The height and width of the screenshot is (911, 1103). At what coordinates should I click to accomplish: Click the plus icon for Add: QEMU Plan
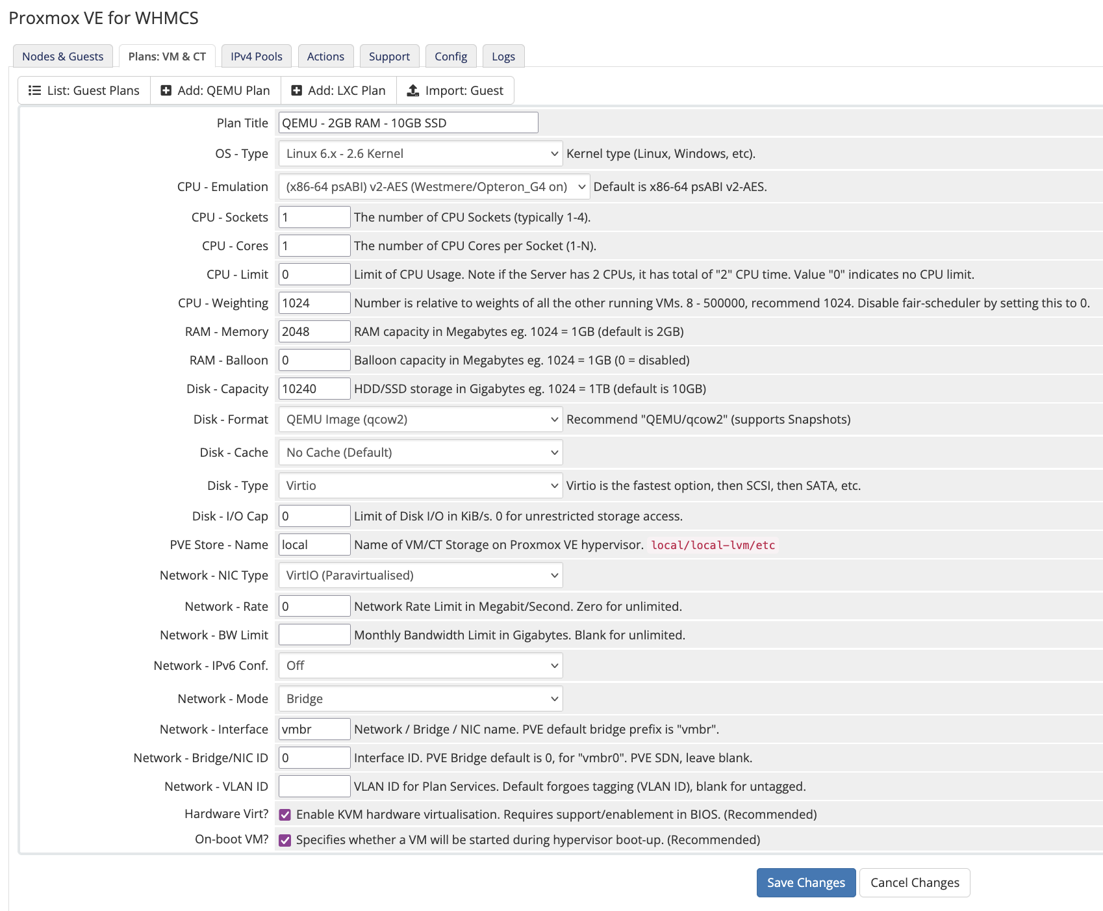pos(166,90)
